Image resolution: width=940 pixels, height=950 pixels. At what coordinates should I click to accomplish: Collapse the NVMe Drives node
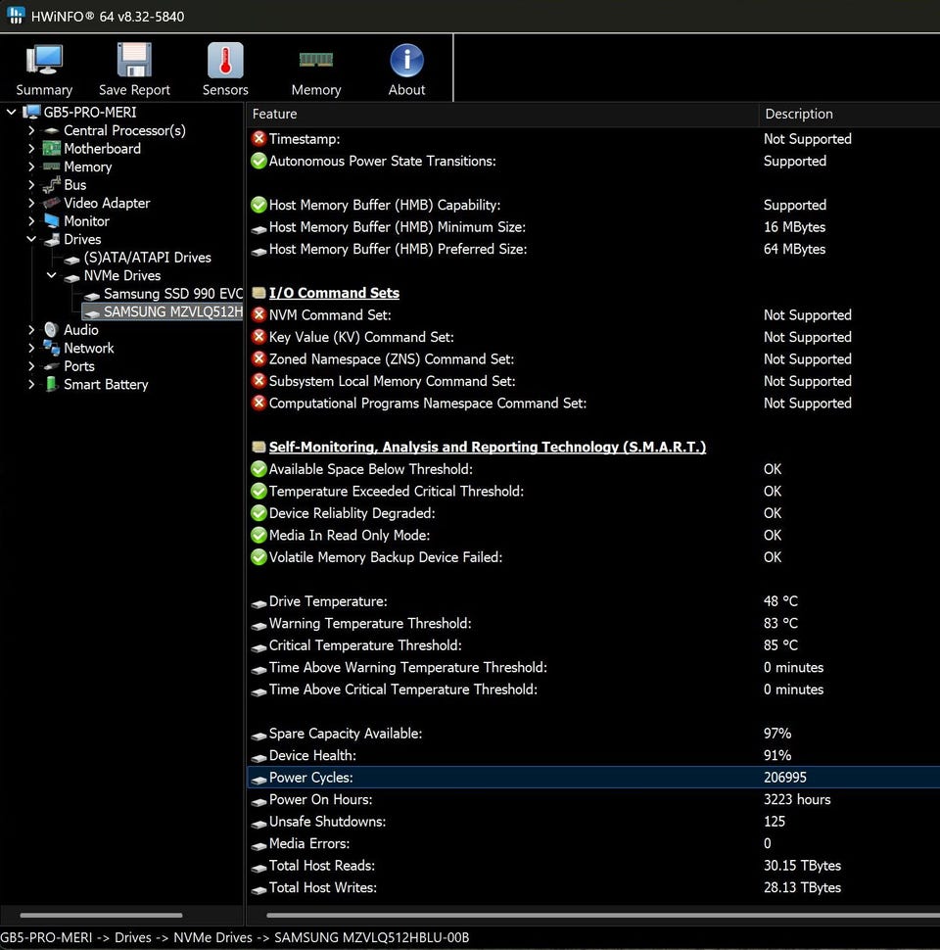coord(52,276)
